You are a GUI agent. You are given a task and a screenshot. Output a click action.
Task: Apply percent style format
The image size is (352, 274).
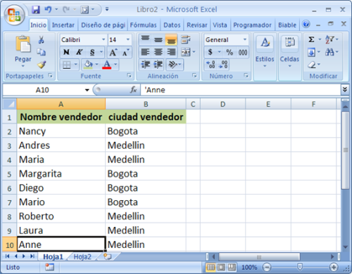click(x=230, y=52)
